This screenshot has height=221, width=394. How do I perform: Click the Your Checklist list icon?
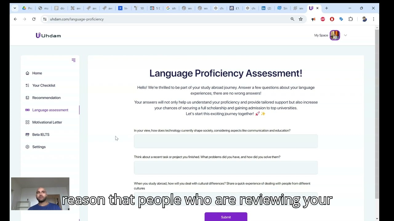[x=27, y=85]
